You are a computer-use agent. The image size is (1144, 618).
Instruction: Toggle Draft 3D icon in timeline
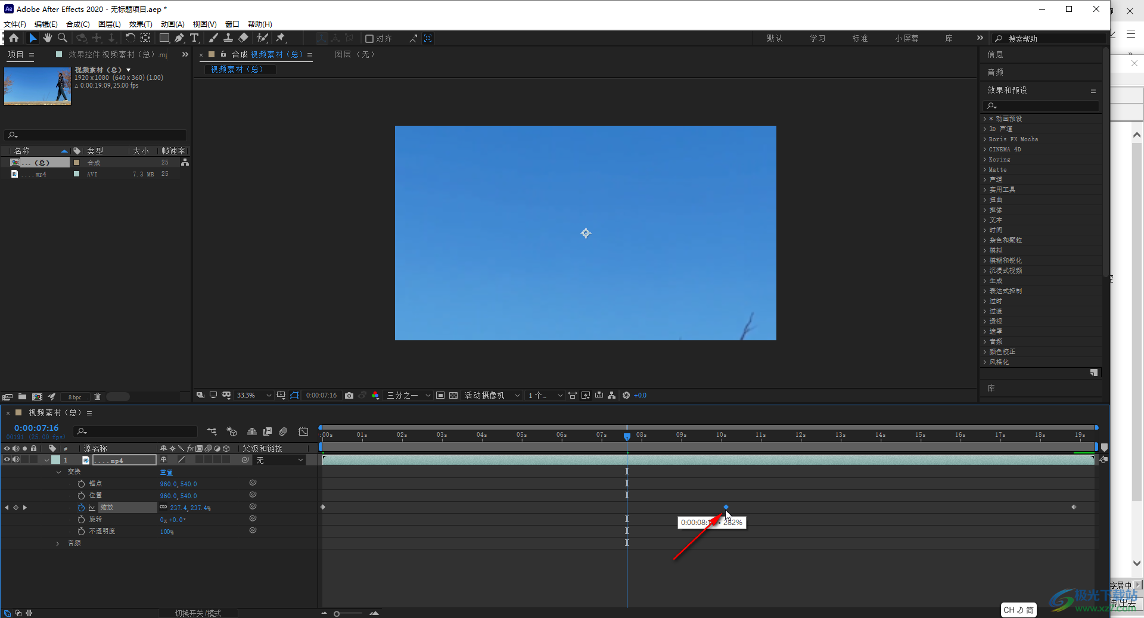pyautogui.click(x=232, y=431)
